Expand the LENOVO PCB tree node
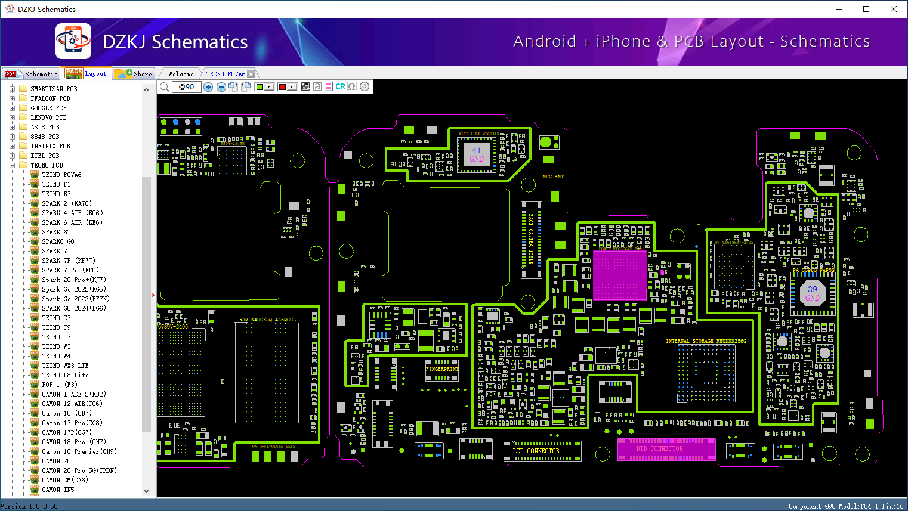Viewport: 908px width, 511px height. tap(12, 117)
